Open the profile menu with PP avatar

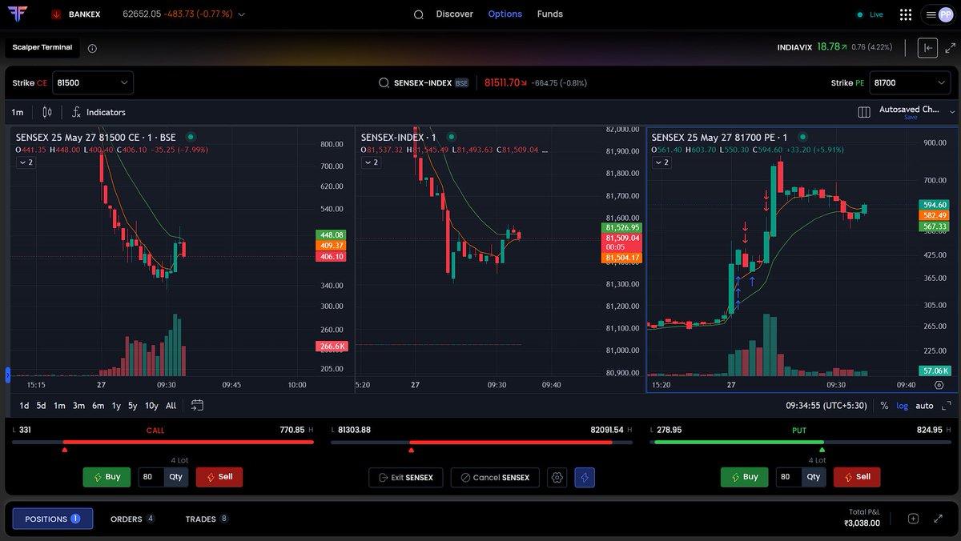(x=939, y=14)
